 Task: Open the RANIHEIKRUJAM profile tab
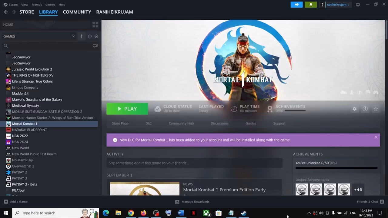115,12
